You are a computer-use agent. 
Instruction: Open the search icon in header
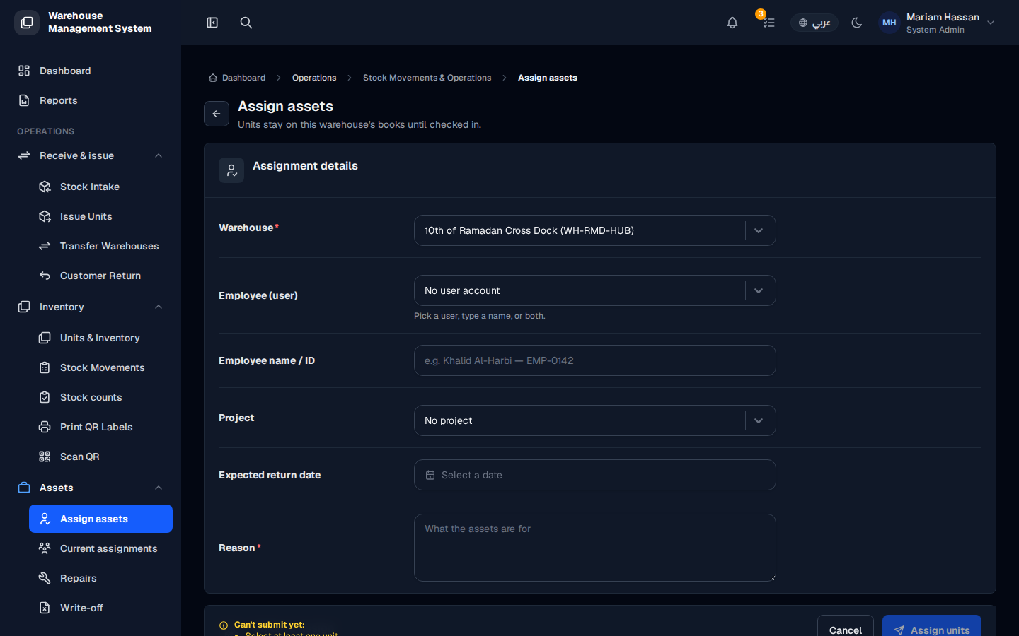246,23
